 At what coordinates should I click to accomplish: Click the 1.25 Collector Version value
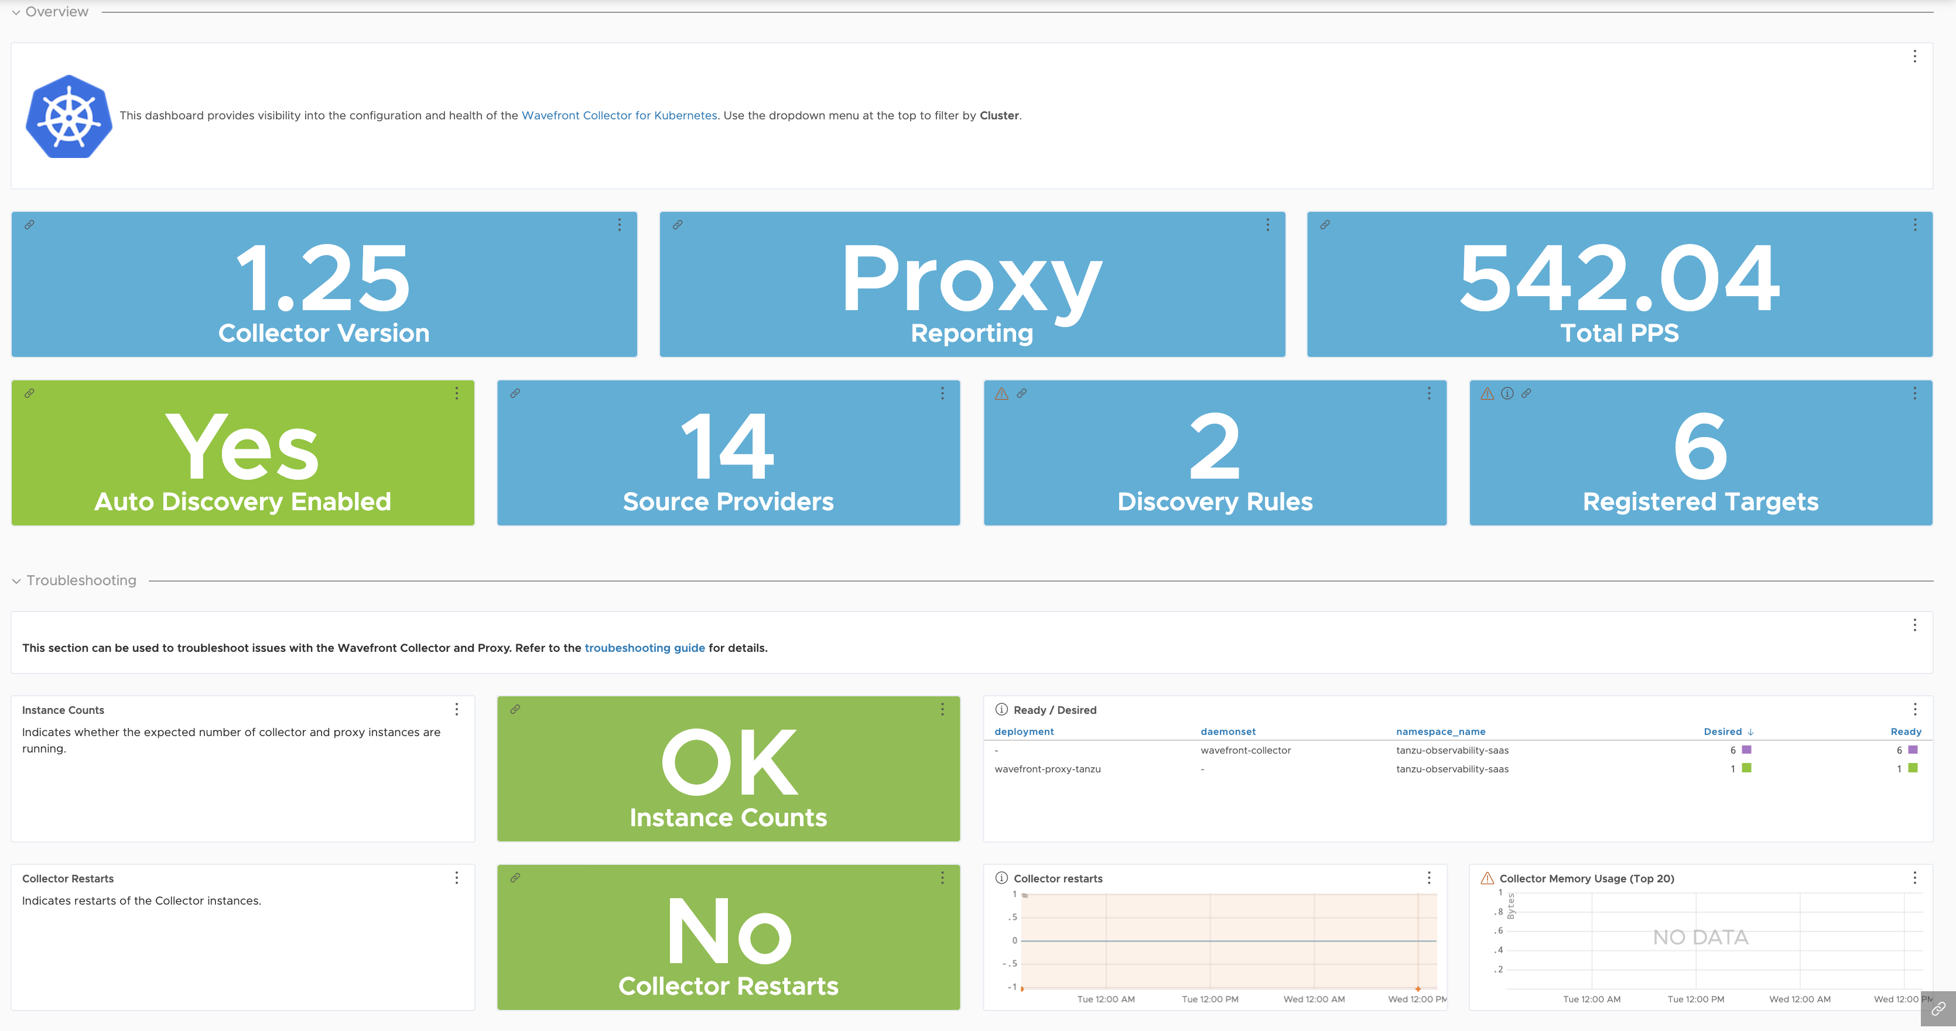tap(323, 279)
